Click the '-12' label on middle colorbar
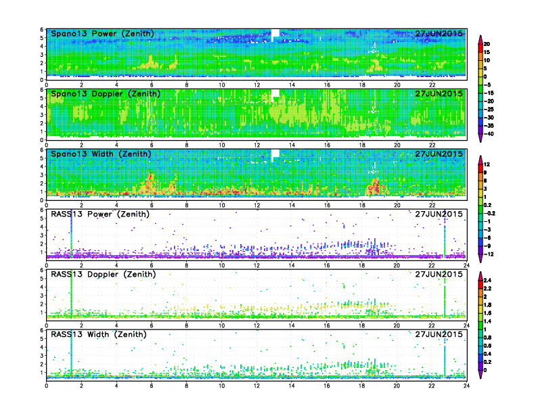 coord(489,254)
